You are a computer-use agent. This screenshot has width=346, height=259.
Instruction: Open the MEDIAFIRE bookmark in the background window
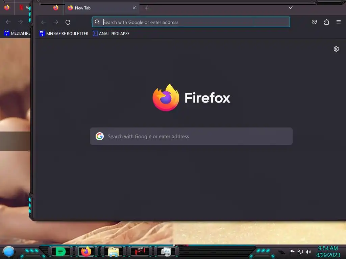click(x=17, y=33)
